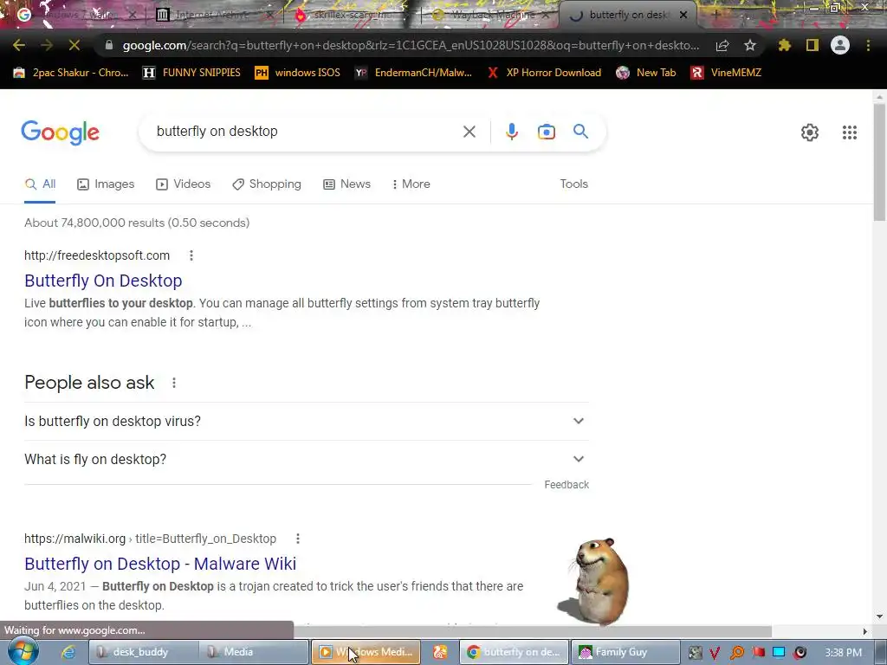Click the vertical page scrollbar thumb
Screen dimensions: 887x665
879,163
